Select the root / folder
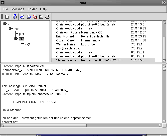 9,24
